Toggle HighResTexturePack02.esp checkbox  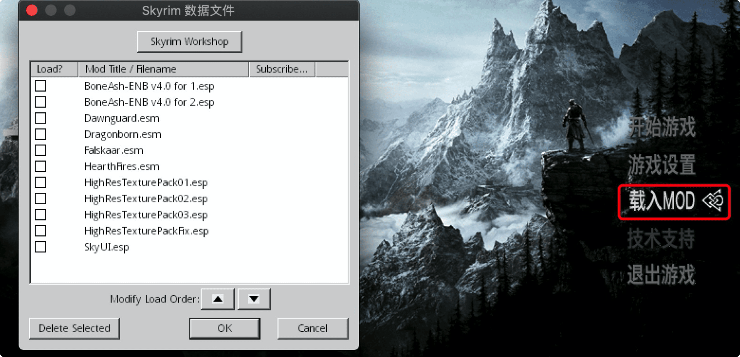(40, 199)
